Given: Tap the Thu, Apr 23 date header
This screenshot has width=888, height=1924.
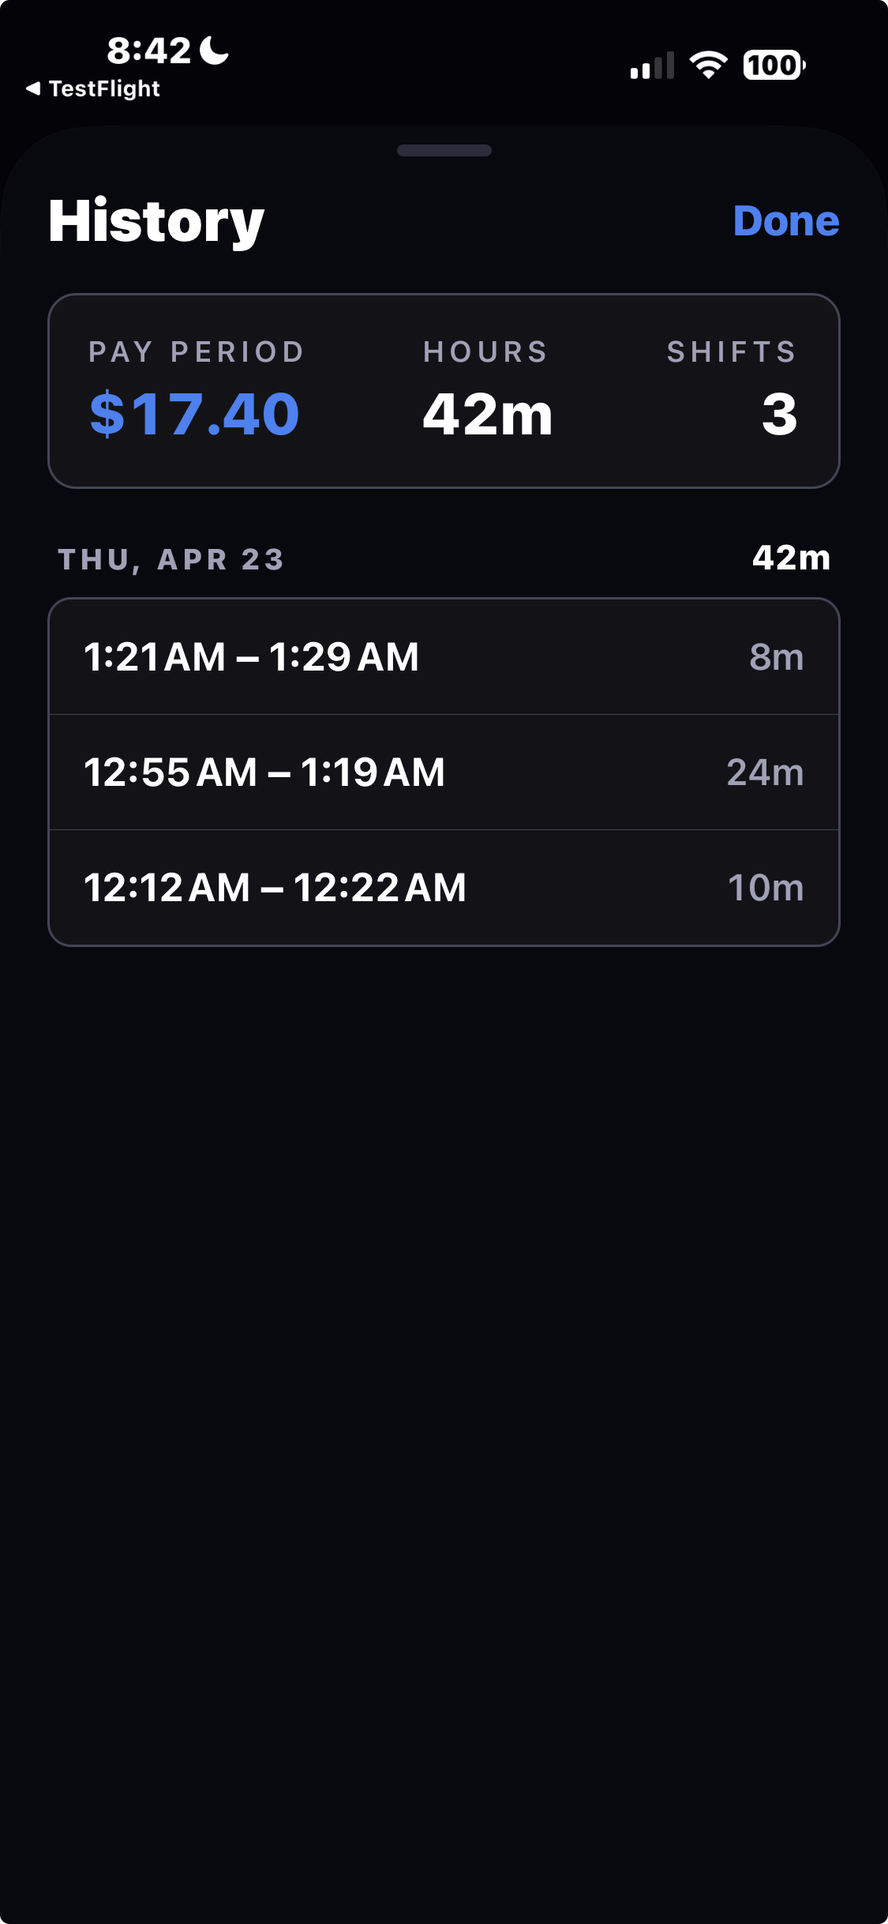Looking at the screenshot, I should click(170, 559).
